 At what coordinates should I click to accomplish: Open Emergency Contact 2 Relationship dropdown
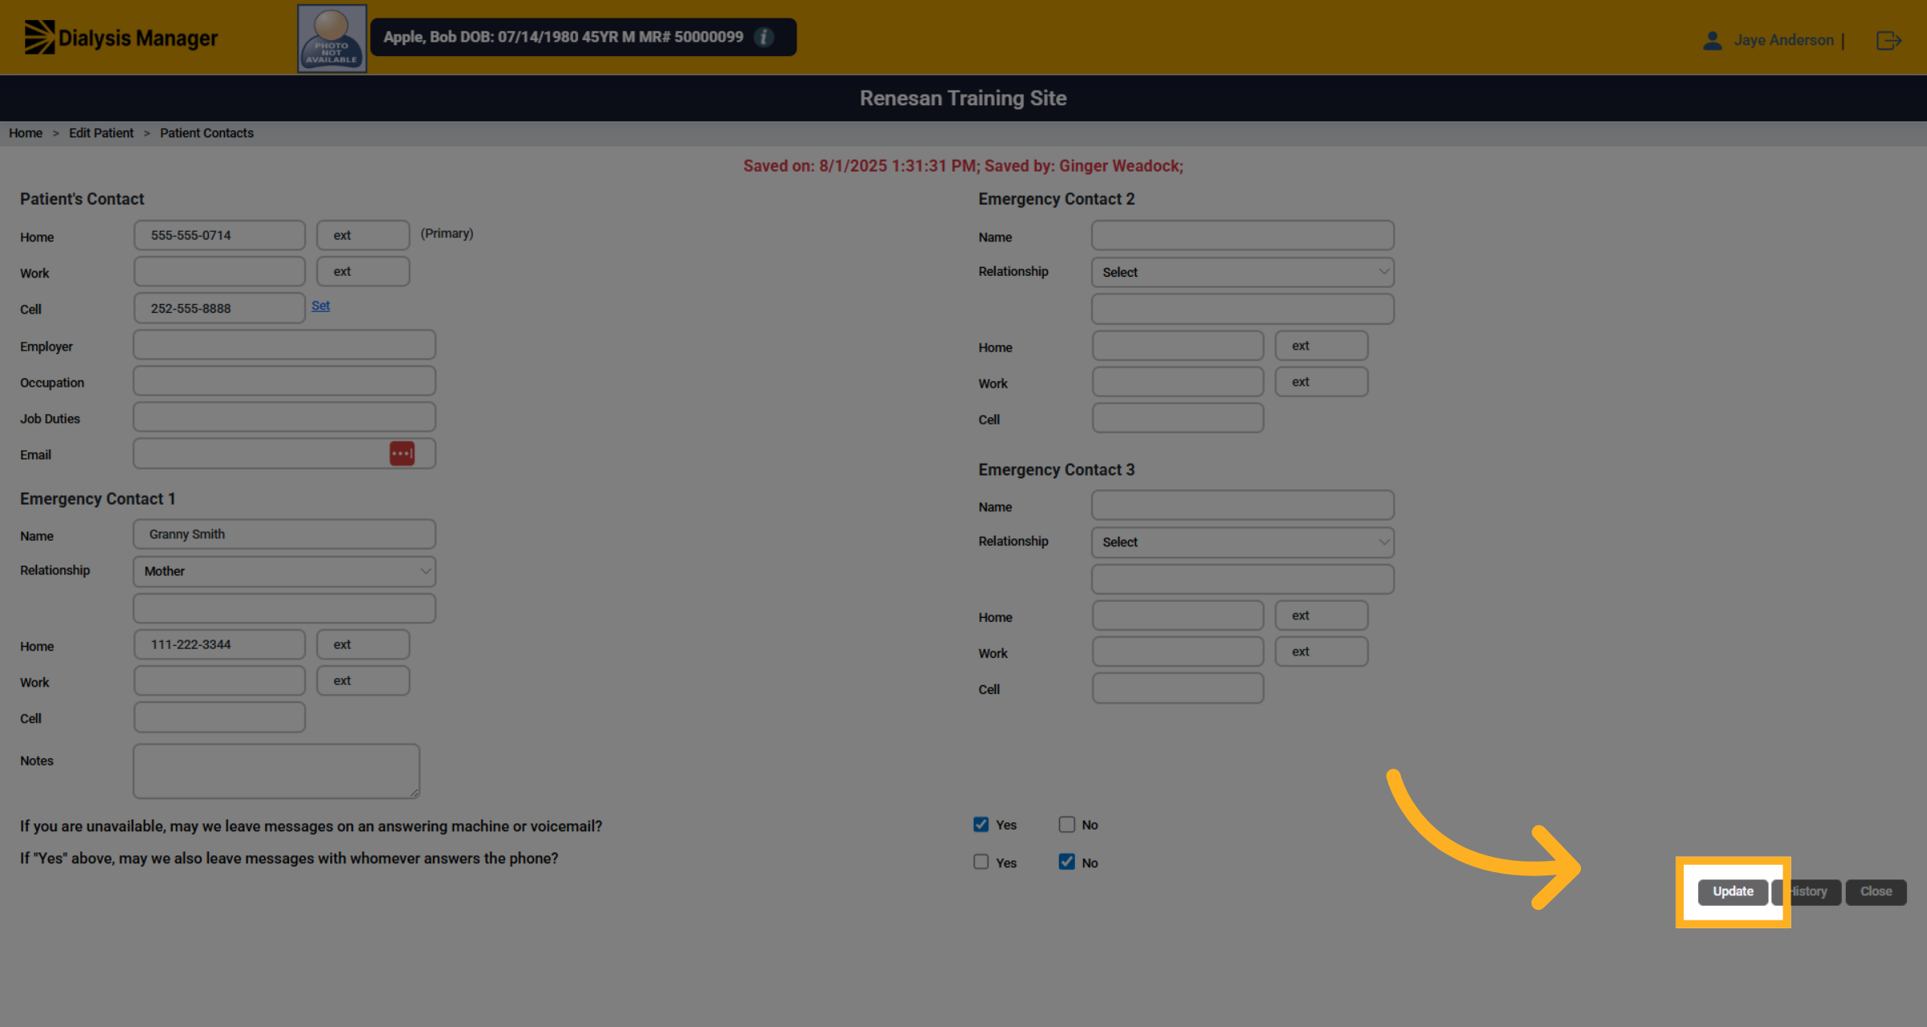[1243, 272]
